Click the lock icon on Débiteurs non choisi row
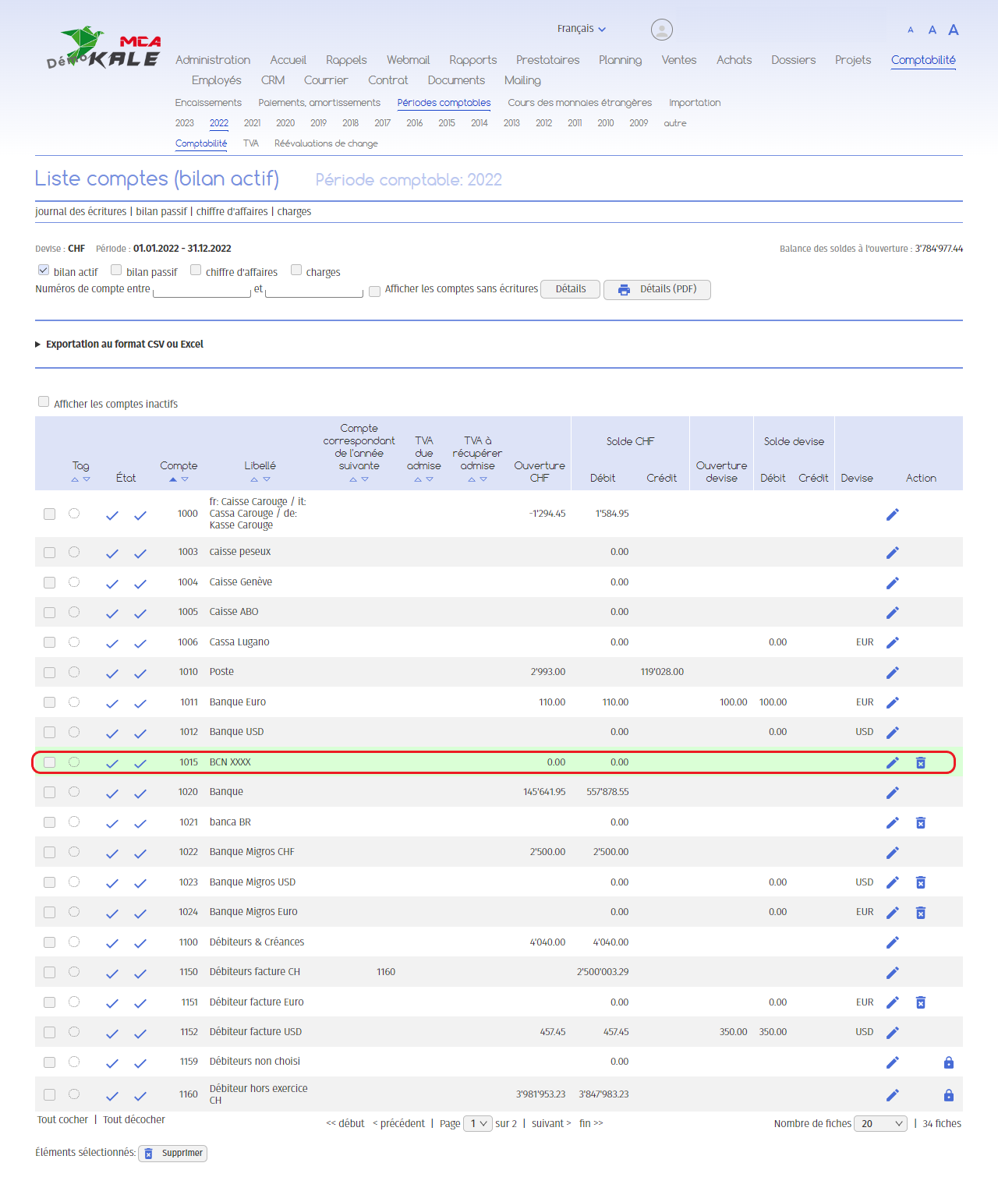This screenshot has height=1177, width=998. point(948,1062)
